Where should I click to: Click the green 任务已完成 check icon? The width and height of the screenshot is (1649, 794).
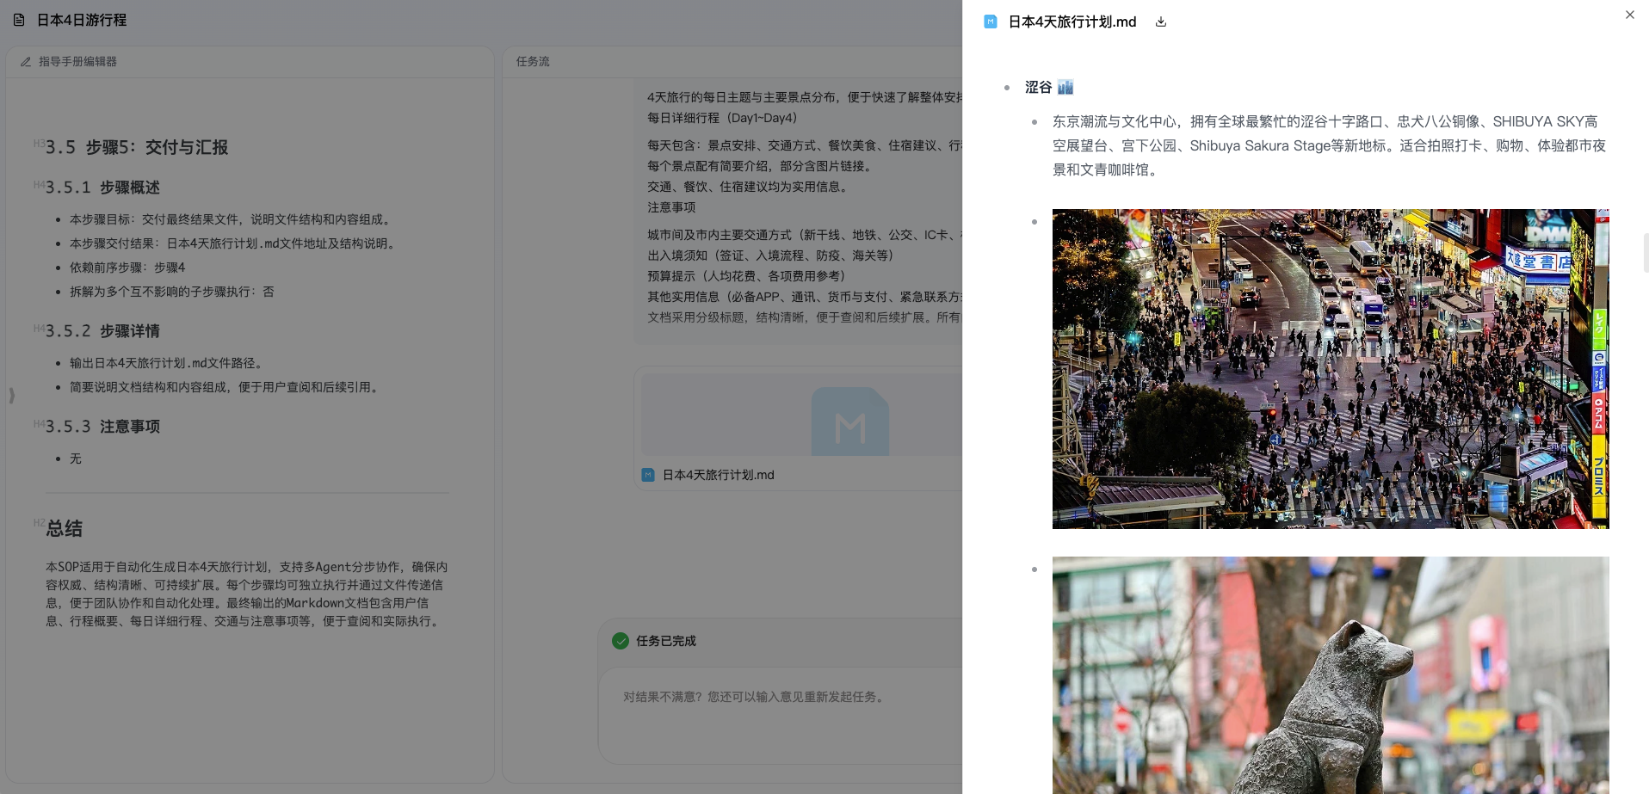pyautogui.click(x=621, y=641)
